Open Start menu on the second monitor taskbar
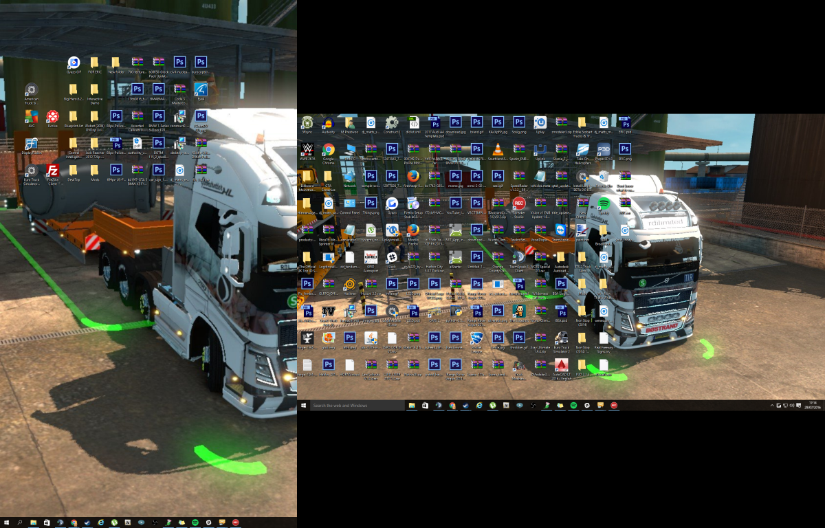Image resolution: width=825 pixels, height=528 pixels. point(302,405)
